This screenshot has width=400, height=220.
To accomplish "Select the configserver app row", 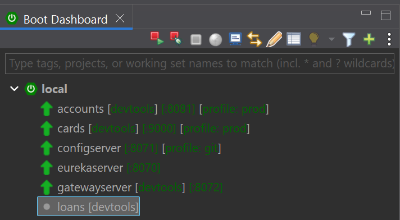I will 130,148.
